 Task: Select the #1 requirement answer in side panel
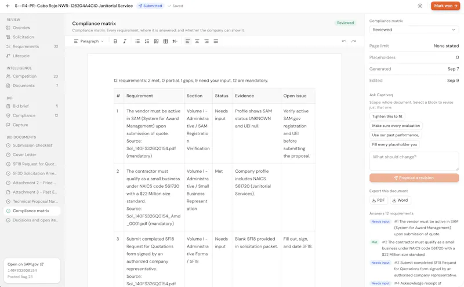coord(414,227)
